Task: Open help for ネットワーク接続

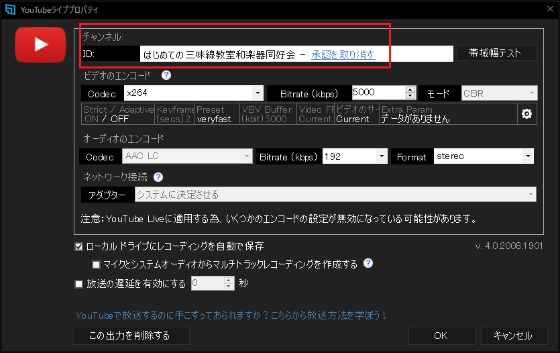Action: point(158,177)
